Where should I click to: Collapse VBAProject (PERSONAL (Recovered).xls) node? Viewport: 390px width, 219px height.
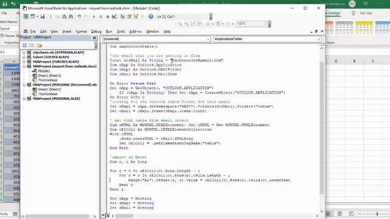tap(24, 85)
